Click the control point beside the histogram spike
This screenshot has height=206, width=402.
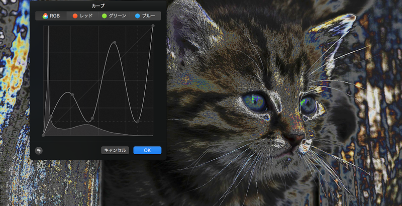click(51, 117)
